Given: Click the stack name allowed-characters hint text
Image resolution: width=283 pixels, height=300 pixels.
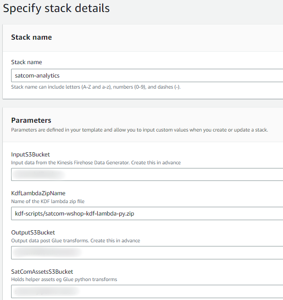Looking at the screenshot, I should [95, 87].
